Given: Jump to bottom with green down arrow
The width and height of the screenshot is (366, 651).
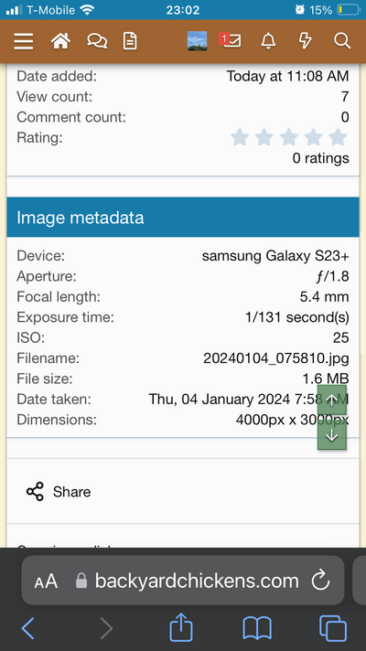Looking at the screenshot, I should [x=332, y=435].
